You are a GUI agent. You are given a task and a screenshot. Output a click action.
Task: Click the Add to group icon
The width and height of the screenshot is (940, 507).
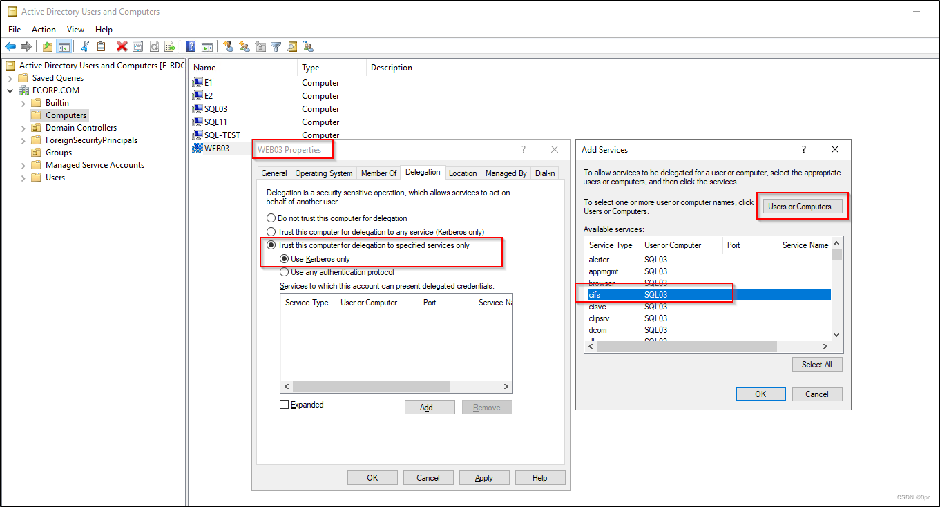pos(308,46)
